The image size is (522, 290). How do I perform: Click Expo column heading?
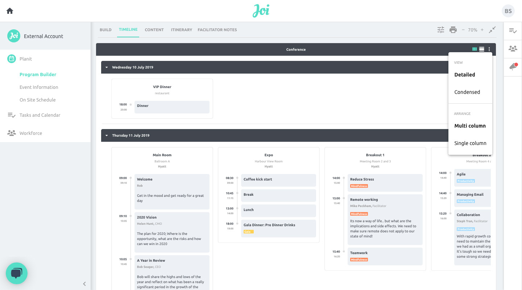pos(269,155)
